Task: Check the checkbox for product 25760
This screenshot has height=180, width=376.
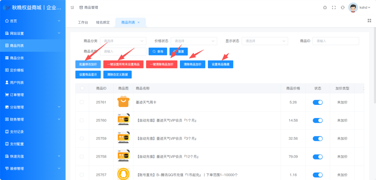Action: pyautogui.click(x=82, y=120)
